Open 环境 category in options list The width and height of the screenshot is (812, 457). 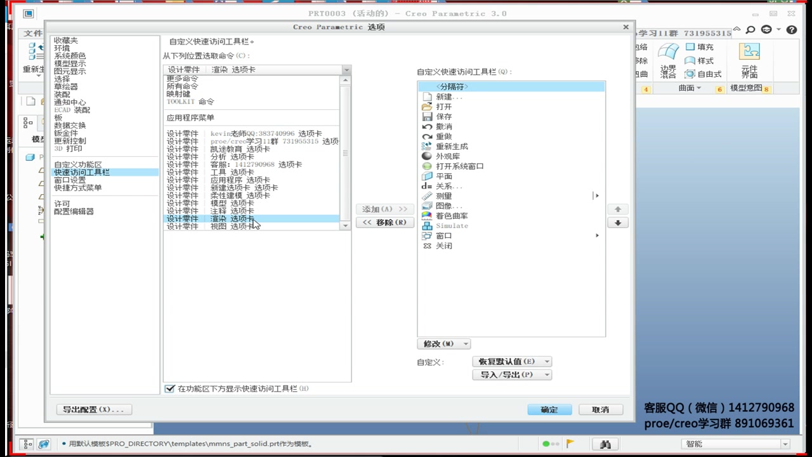(62, 48)
